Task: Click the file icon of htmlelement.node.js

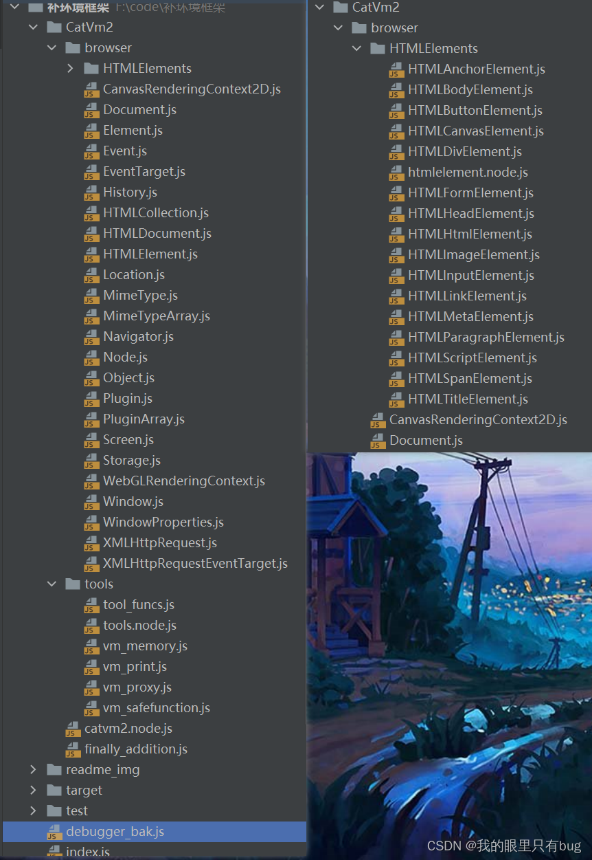Action: 396,173
